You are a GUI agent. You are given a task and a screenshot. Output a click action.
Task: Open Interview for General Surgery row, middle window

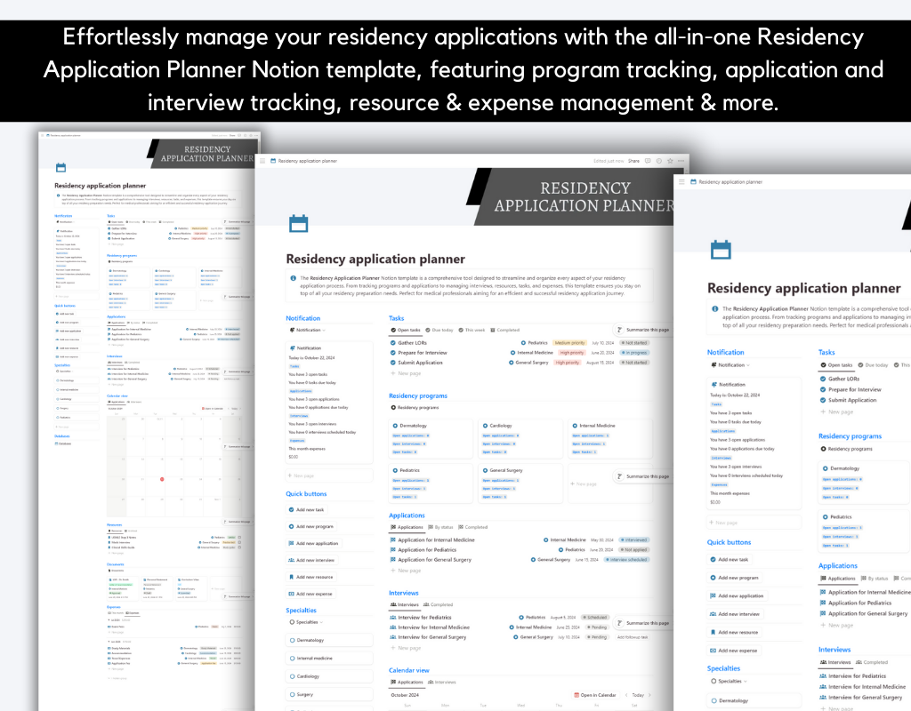click(520, 636)
